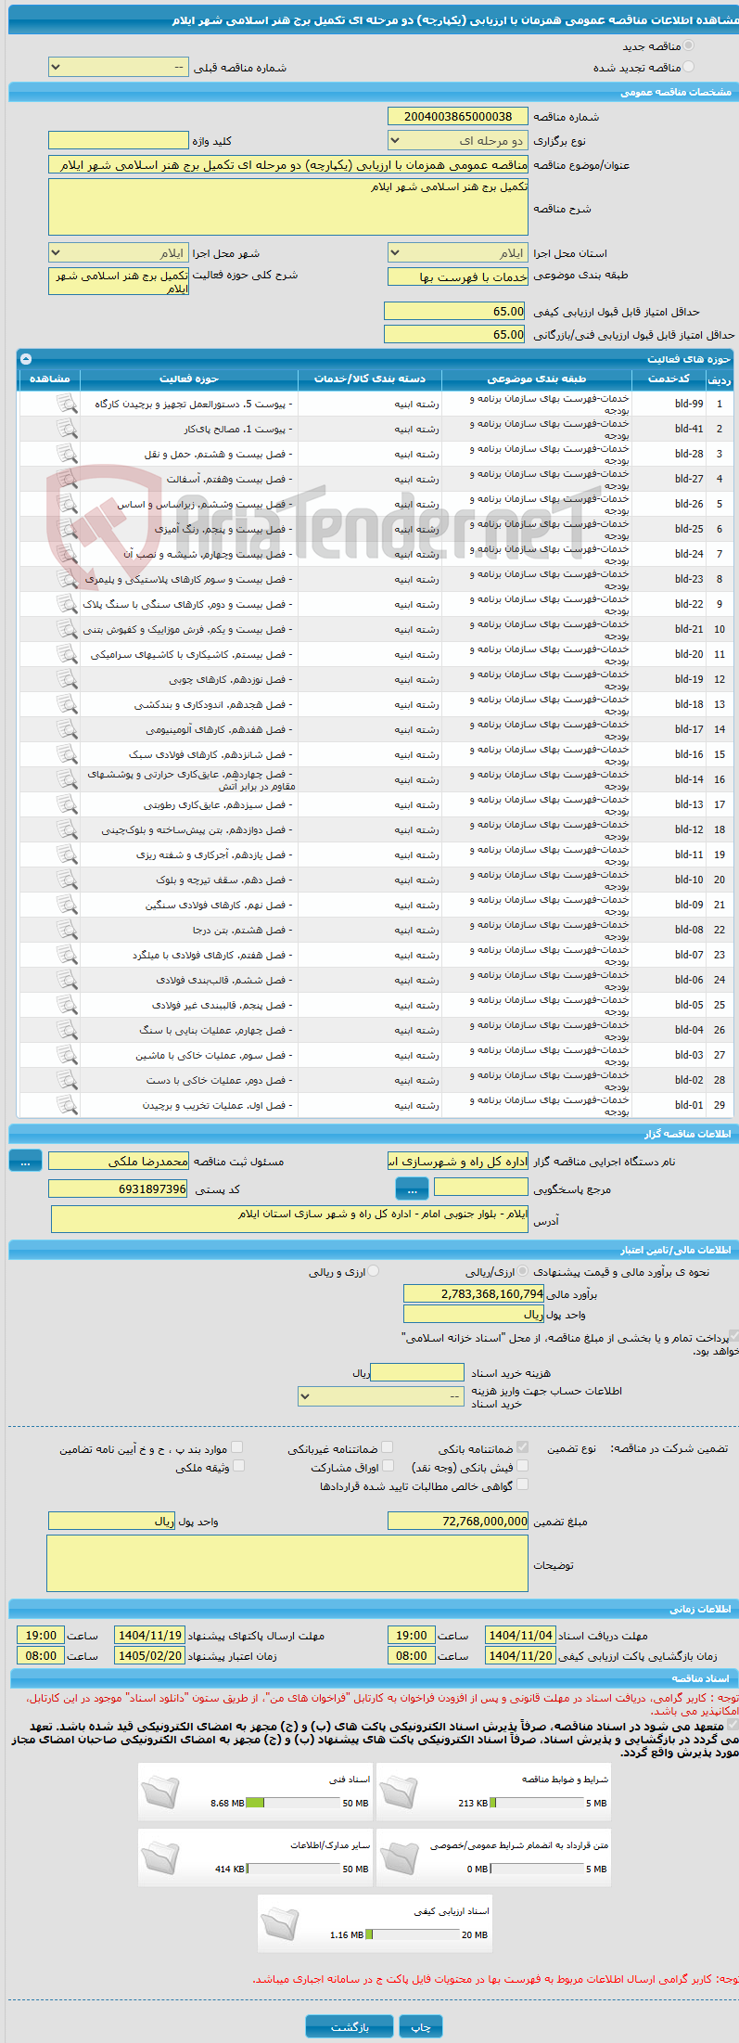Open the view icon for row bld-21

[x=67, y=629]
